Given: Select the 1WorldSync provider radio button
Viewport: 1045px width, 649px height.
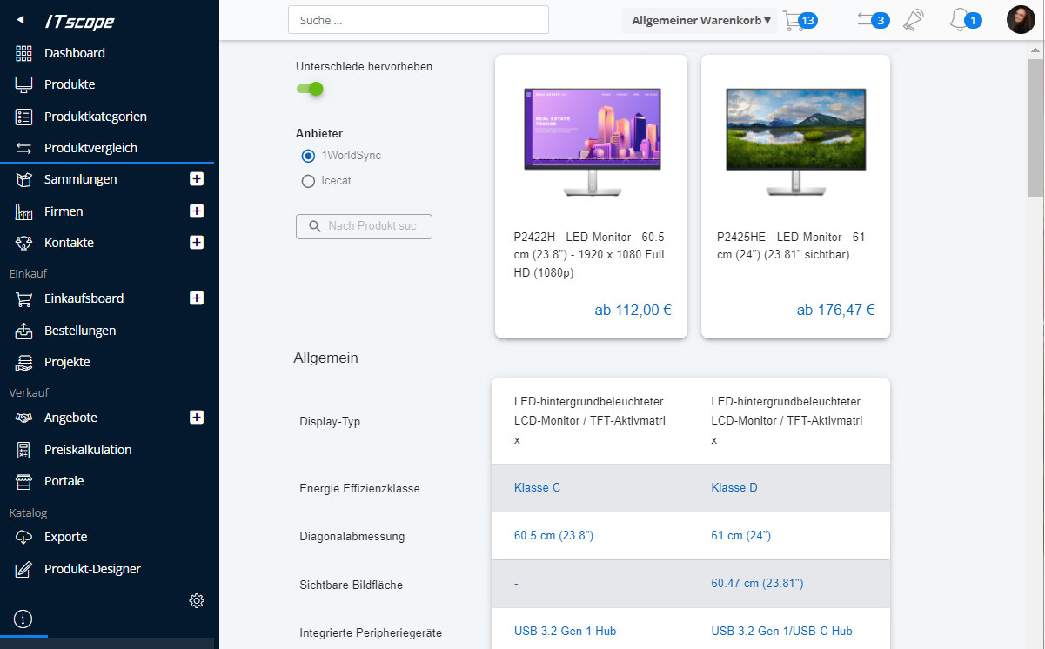Looking at the screenshot, I should point(308,156).
